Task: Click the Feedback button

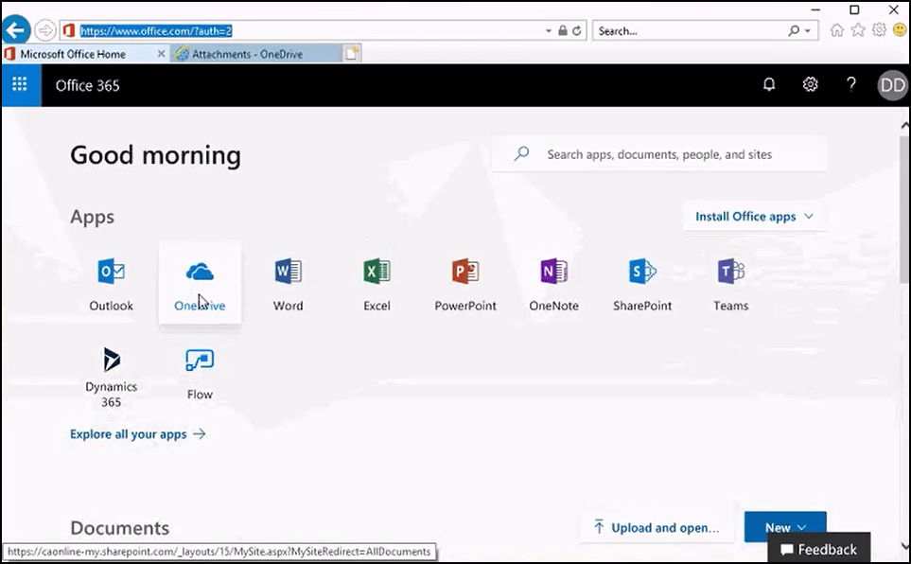Action: pos(817,549)
